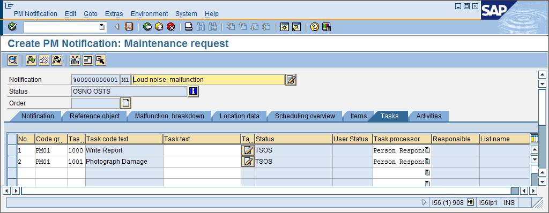The height and width of the screenshot is (213, 549).
Task: Click the checkered flag Complete icon
Action: tap(57, 60)
